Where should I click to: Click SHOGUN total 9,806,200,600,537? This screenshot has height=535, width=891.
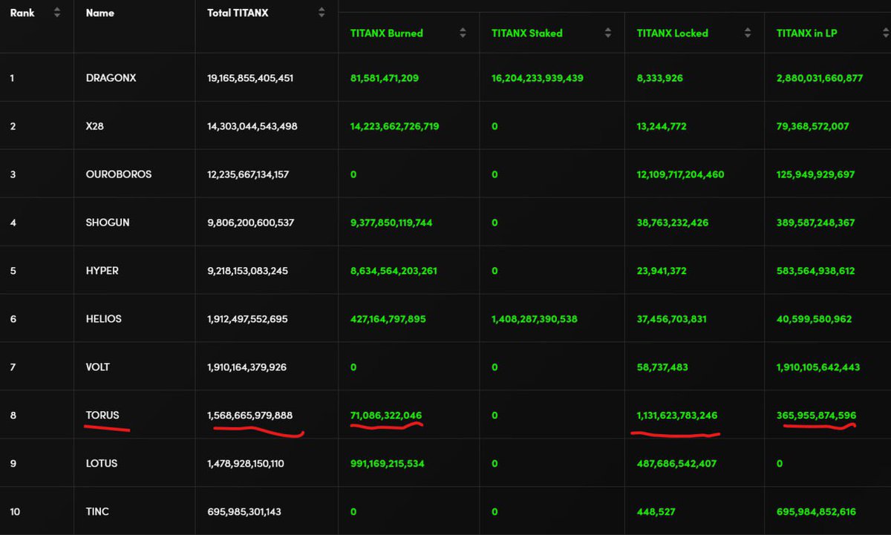(x=251, y=223)
